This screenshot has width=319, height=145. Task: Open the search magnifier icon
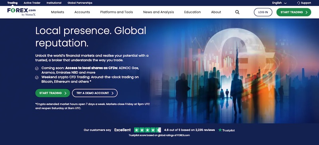(237, 12)
